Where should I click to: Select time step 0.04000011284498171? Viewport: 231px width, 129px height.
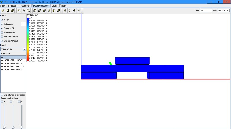click(x=13, y=69)
